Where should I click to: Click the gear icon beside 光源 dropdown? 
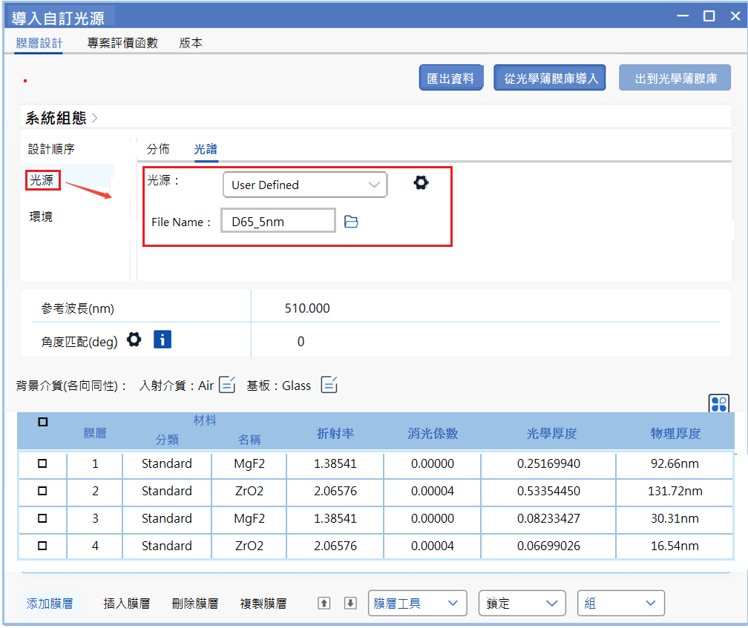421,183
